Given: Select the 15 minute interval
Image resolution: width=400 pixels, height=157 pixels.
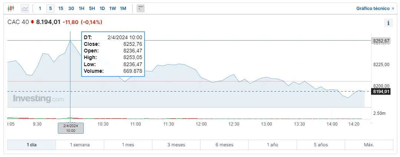Looking at the screenshot, I should click(61, 8).
